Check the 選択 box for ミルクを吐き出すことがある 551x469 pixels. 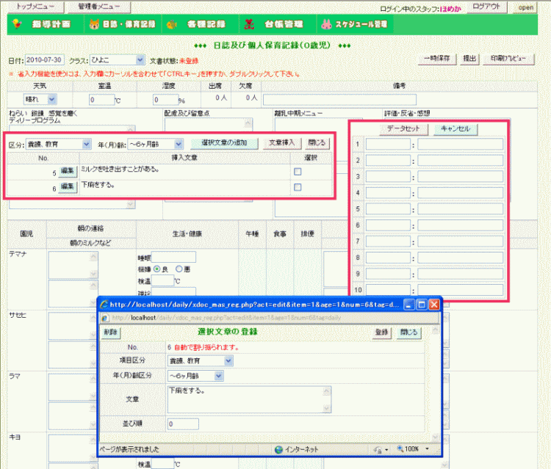click(297, 171)
